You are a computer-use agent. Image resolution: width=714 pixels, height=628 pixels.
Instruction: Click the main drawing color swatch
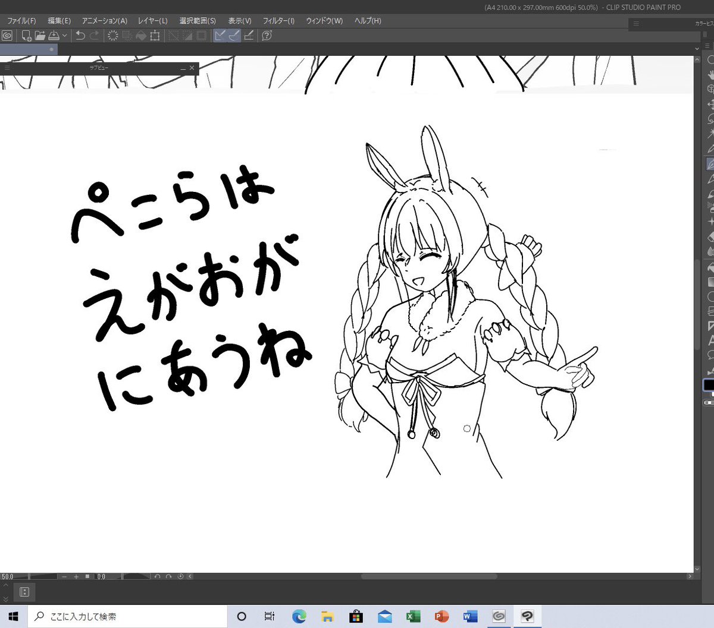[709, 385]
